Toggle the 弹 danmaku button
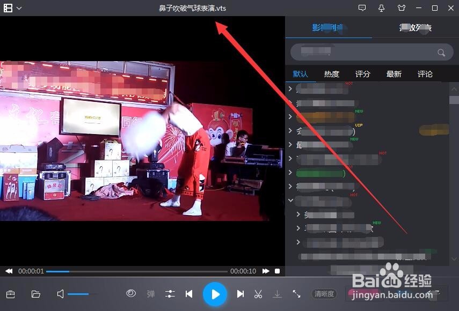The width and height of the screenshot is (459, 311). pyautogui.click(x=151, y=294)
